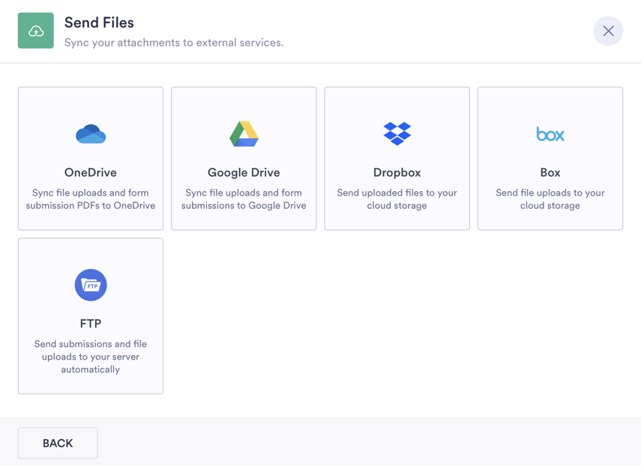The height and width of the screenshot is (466, 641).
Task: Click the OneDrive cloud icon
Action: coord(91,134)
